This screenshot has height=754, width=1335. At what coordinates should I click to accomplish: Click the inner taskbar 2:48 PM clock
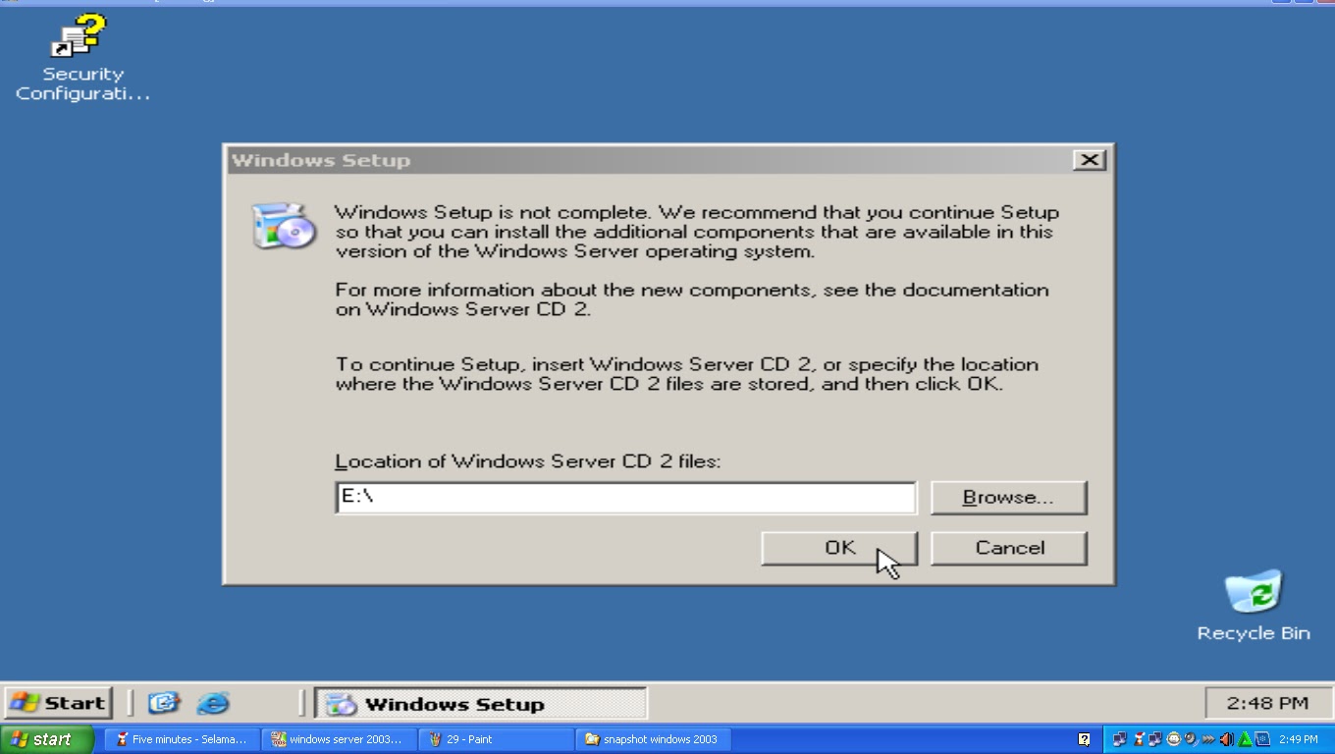(1266, 703)
